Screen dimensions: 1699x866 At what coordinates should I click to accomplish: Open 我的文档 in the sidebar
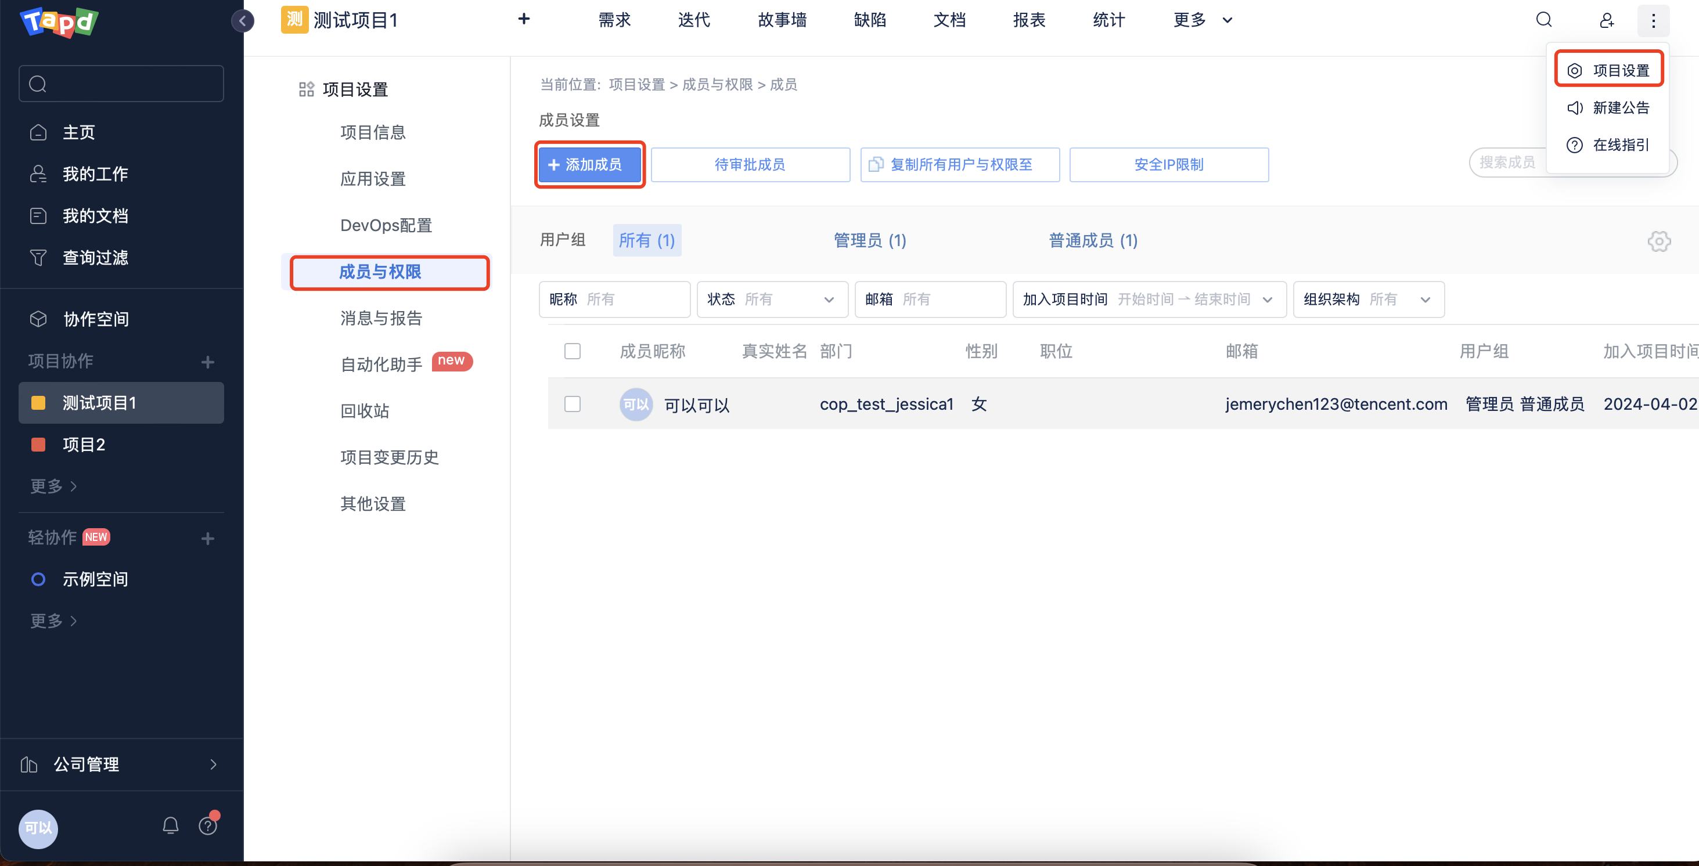click(x=79, y=215)
